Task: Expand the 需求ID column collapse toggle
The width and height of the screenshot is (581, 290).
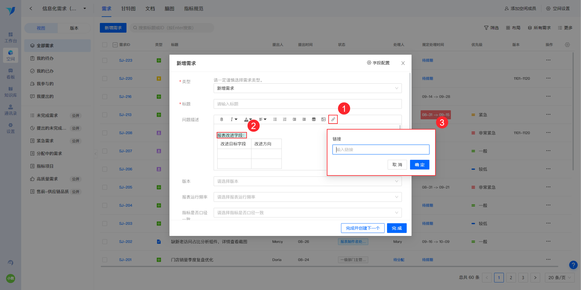Action: click(115, 45)
